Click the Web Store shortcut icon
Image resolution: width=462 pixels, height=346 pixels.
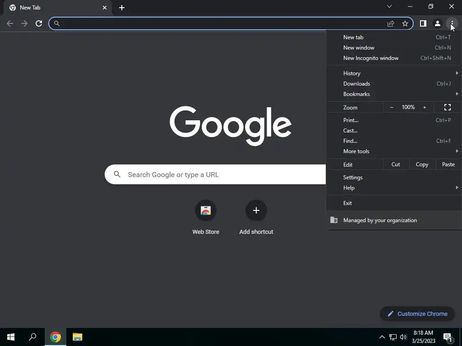206,210
